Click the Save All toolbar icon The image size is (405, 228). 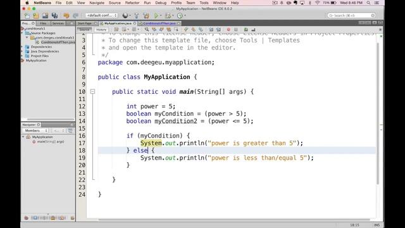54,15
